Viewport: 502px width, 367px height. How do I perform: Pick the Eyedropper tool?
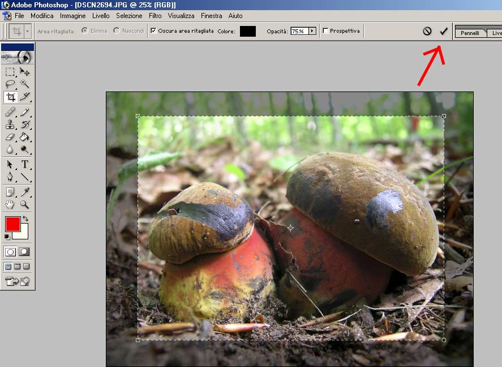(25, 192)
